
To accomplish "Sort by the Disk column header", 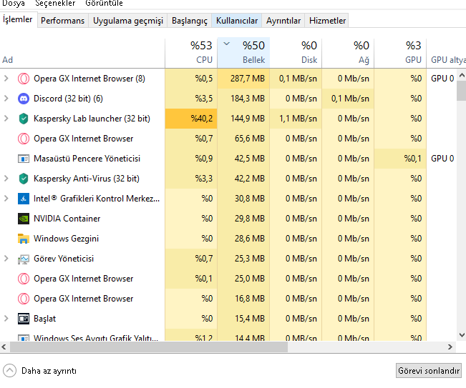I will (x=296, y=53).
